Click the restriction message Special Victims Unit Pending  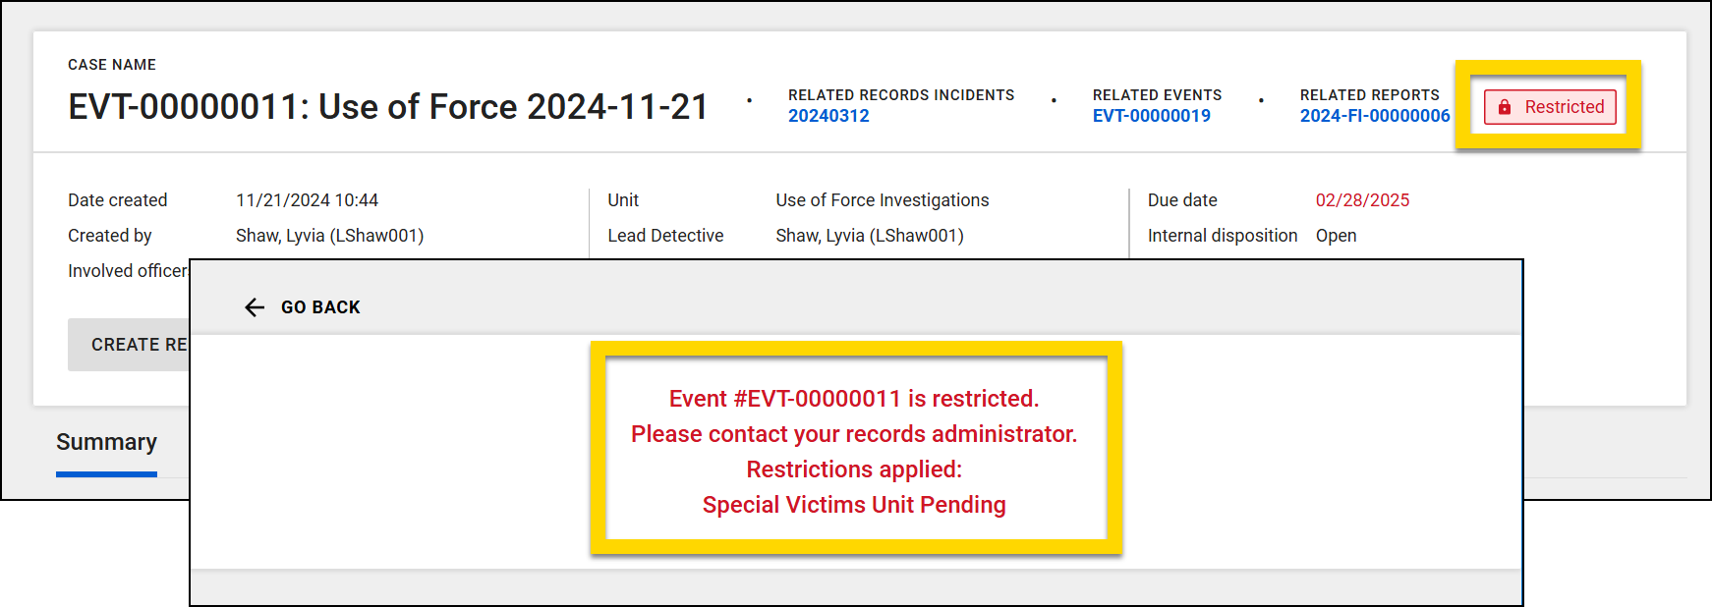click(x=854, y=505)
